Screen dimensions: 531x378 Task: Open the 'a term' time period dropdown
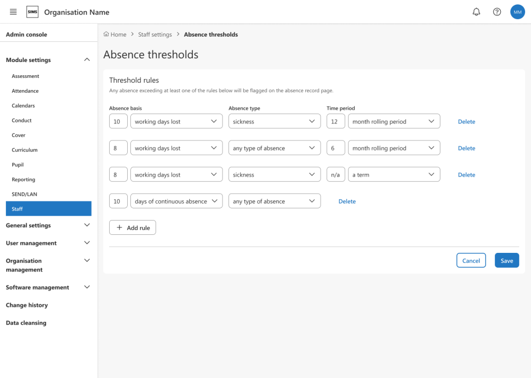point(394,175)
